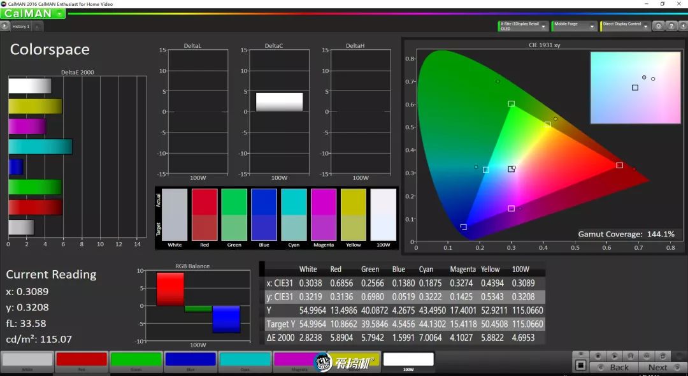Image resolution: width=688 pixels, height=376 pixels.
Task: Click the left panel expand arrow icon
Action: pyautogui.click(x=4, y=26)
